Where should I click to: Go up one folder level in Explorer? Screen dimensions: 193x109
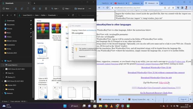[x=15, y=15]
